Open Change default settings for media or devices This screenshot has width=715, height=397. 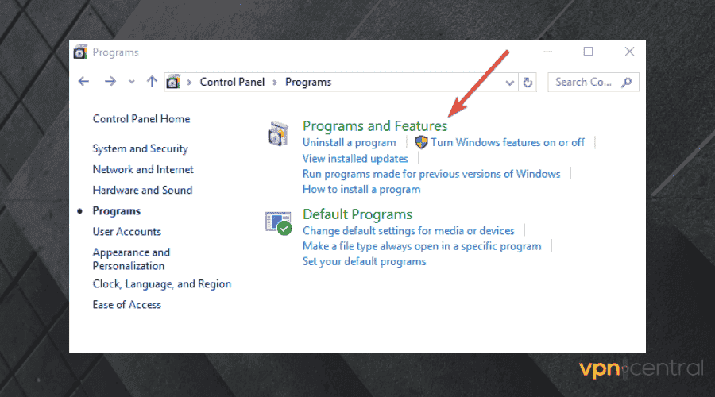click(408, 230)
